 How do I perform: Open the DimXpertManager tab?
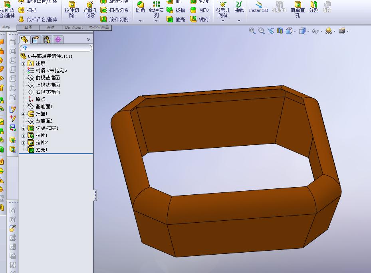(x=58, y=40)
